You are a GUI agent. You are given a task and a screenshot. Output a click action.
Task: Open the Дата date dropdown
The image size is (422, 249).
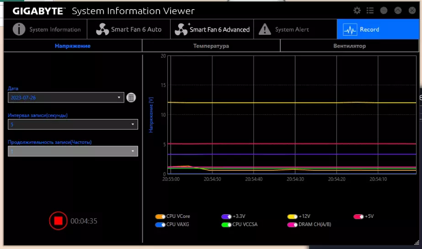pyautogui.click(x=66, y=97)
